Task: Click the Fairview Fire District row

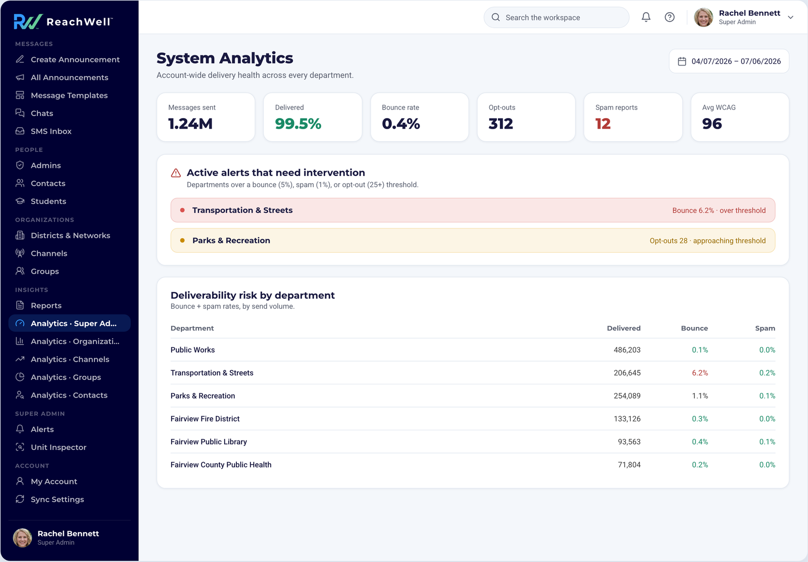Action: click(473, 419)
